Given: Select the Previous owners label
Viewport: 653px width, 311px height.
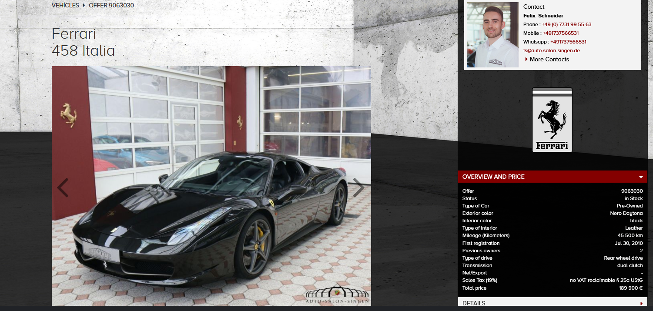Looking at the screenshot, I should tap(482, 251).
